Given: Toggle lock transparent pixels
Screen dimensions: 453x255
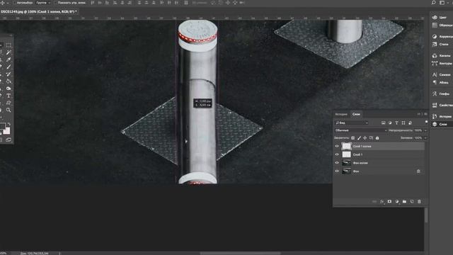Looking at the screenshot, I should pos(352,138).
